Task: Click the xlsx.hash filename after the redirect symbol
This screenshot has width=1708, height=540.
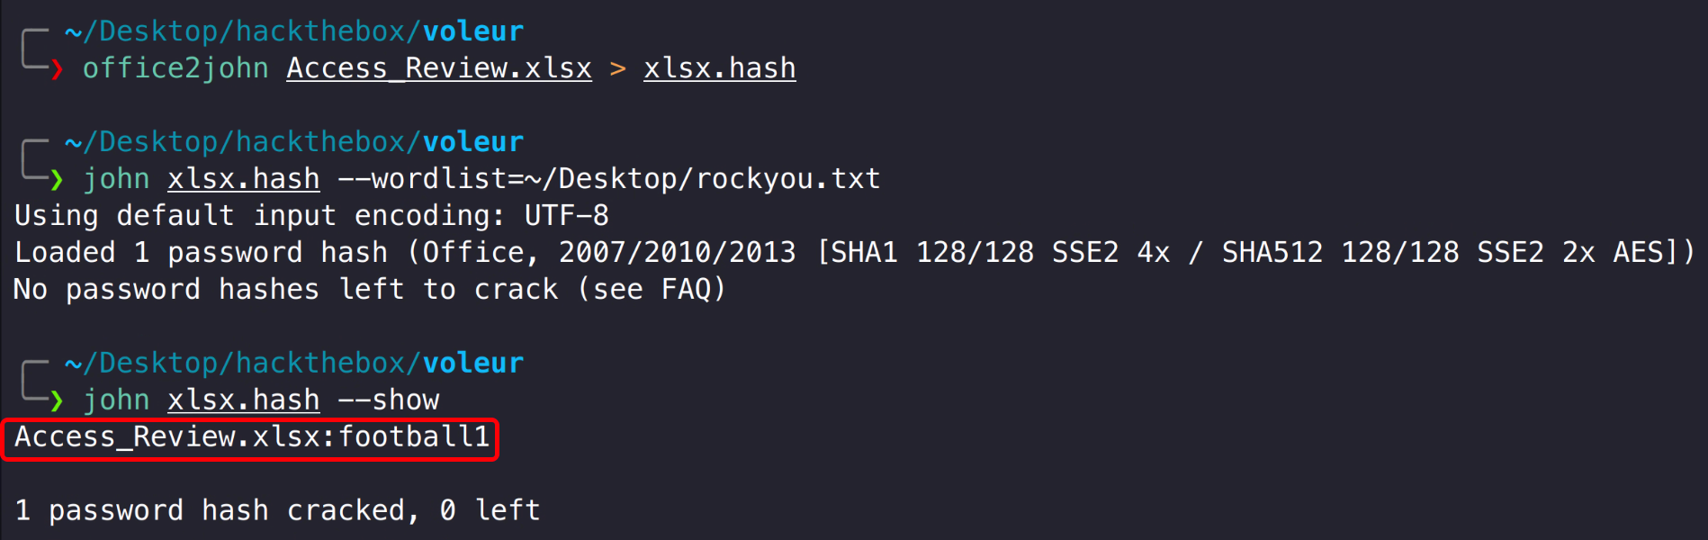Action: pyautogui.click(x=719, y=69)
